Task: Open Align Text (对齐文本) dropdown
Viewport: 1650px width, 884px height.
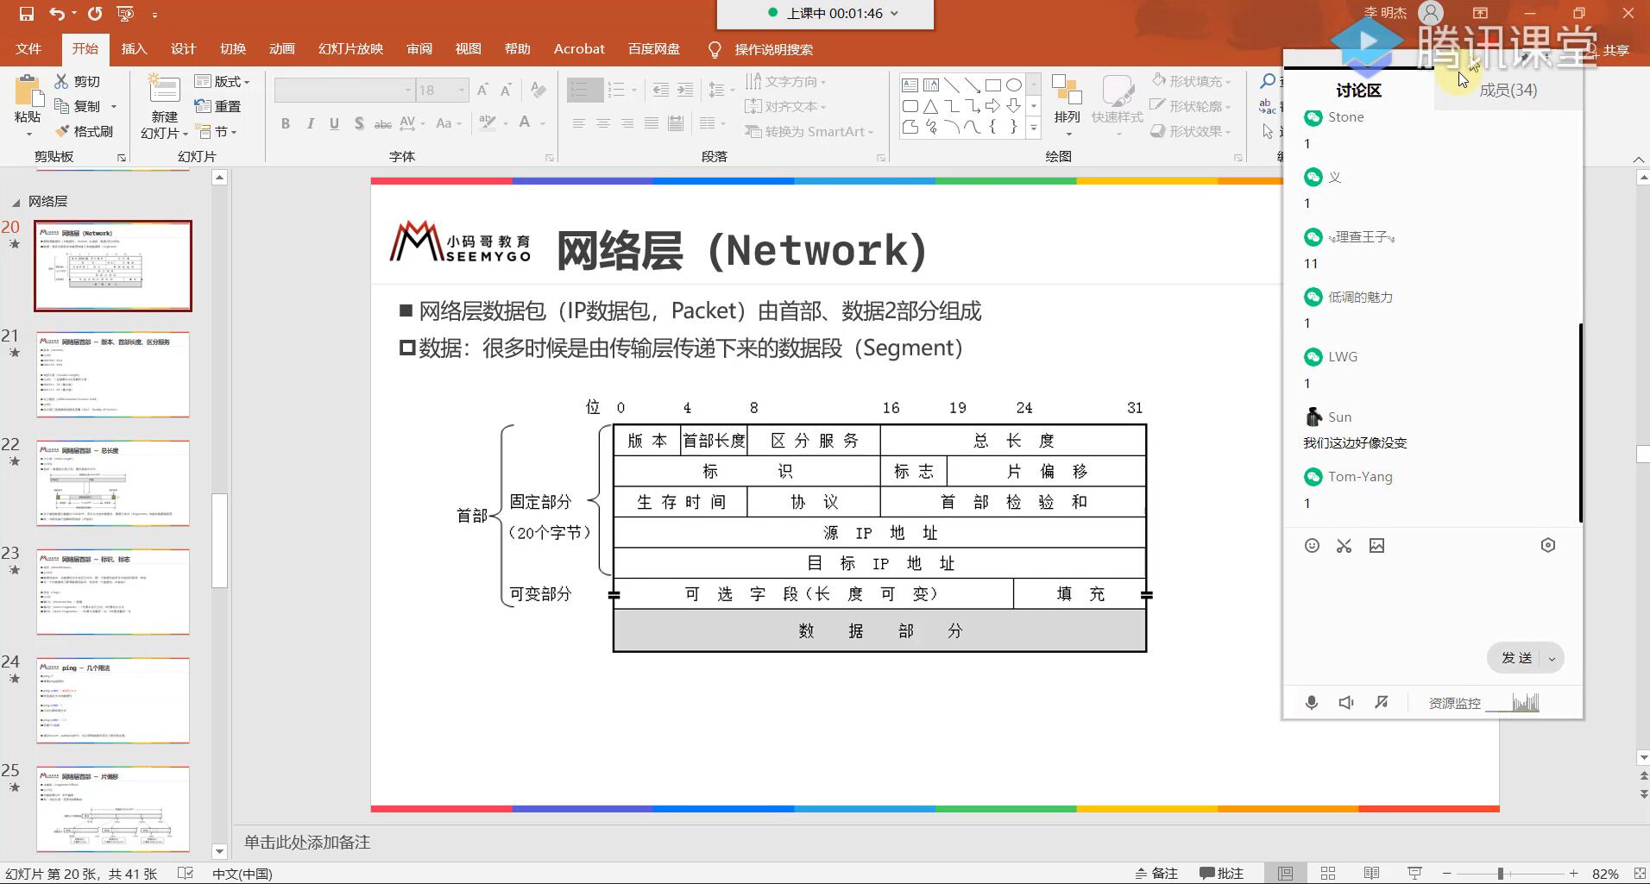Action: (x=786, y=106)
